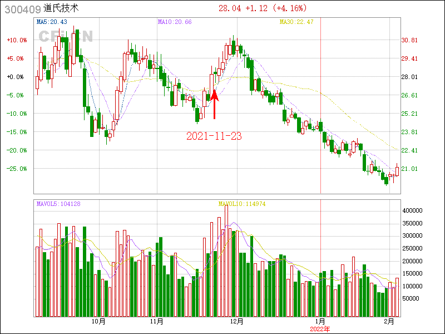This screenshot has height=334, width=445.
Task: Click the 2022年 year label
Action: [320, 329]
